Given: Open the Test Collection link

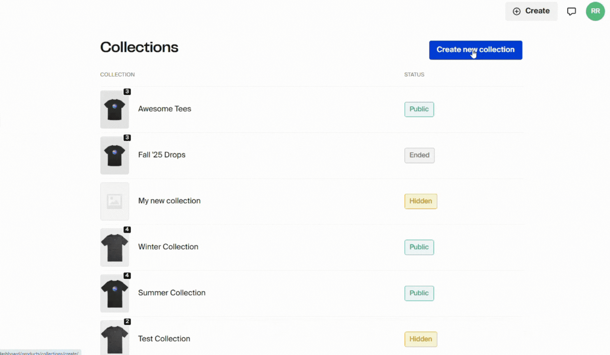Looking at the screenshot, I should [x=164, y=339].
